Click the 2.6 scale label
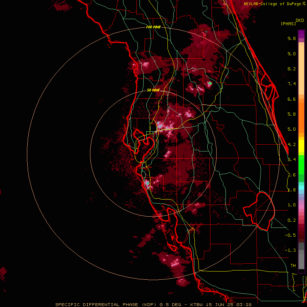Screen dimensions: 307x307 pyautogui.click(x=292, y=175)
